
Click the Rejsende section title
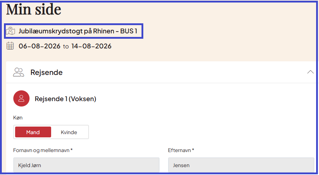click(x=46, y=72)
